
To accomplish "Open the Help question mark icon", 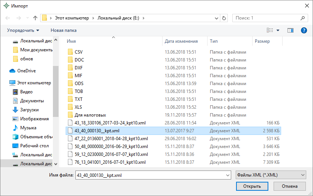I will click(304, 30).
